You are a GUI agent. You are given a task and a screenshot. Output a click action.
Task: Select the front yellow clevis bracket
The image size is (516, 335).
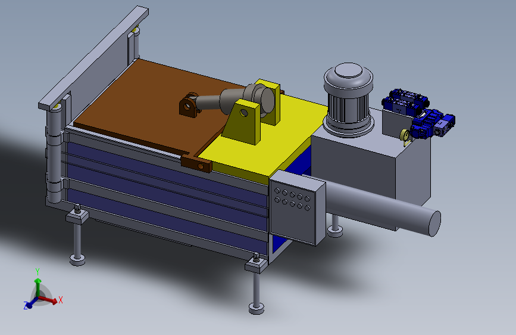tap(243, 123)
